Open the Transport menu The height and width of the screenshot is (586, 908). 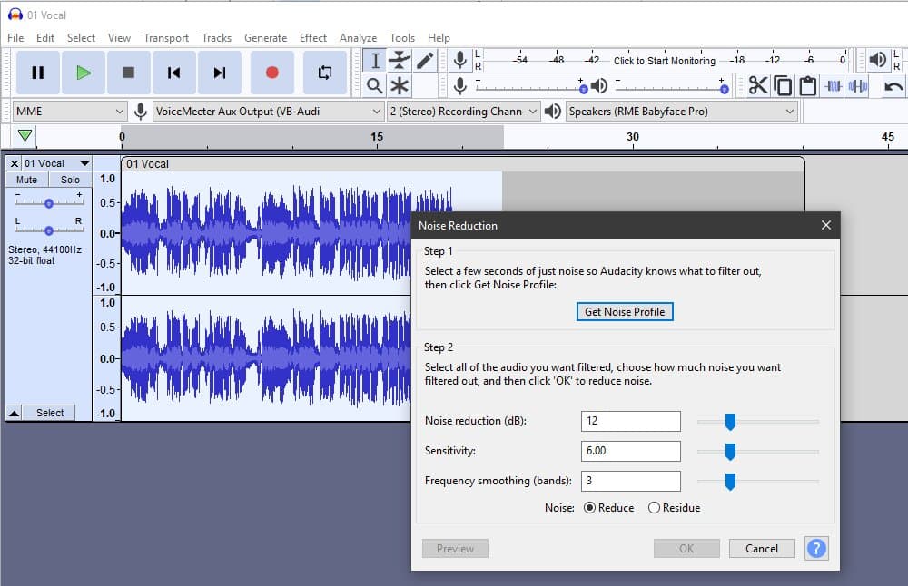click(166, 37)
